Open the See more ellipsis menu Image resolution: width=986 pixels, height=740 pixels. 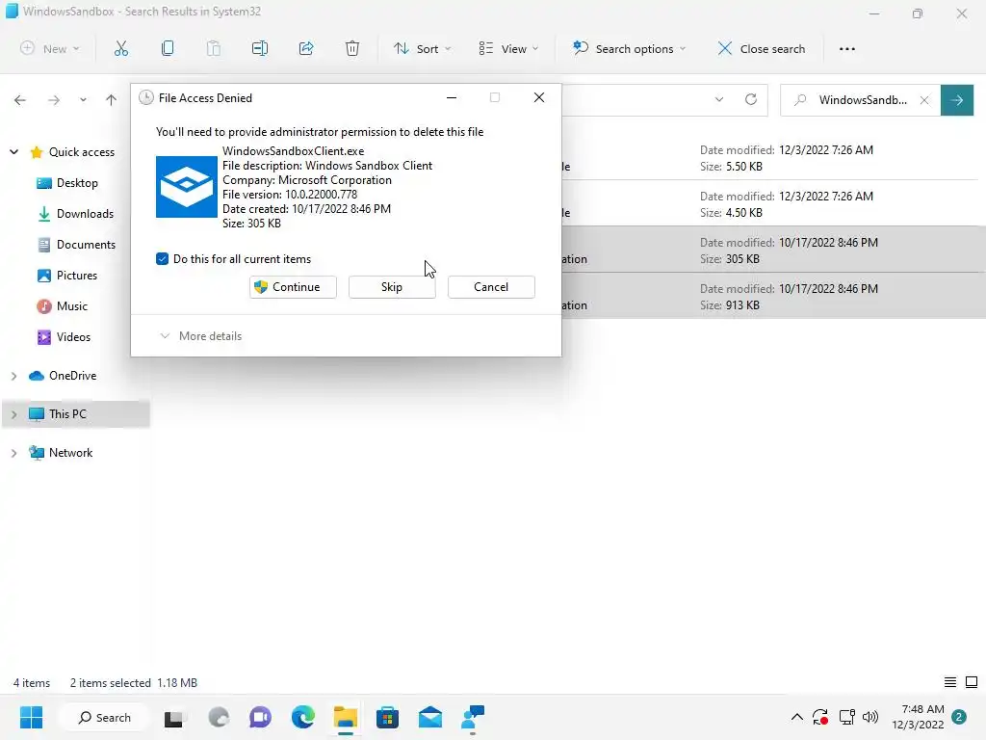847,48
